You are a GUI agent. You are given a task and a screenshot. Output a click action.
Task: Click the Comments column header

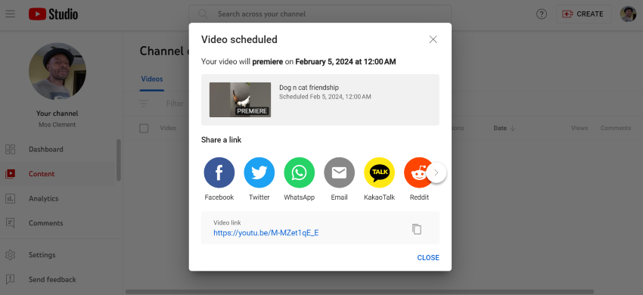tap(616, 128)
